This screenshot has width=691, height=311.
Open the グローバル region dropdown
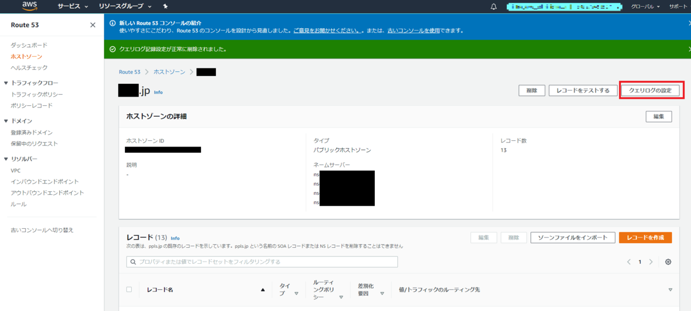(x=646, y=7)
